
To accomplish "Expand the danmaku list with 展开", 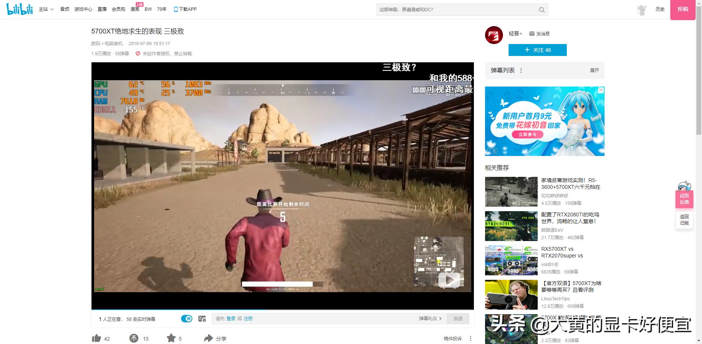I will 594,71.
